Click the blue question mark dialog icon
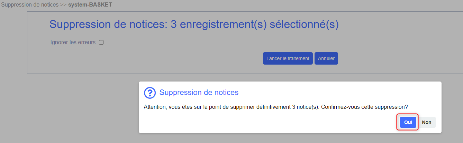 (149, 93)
